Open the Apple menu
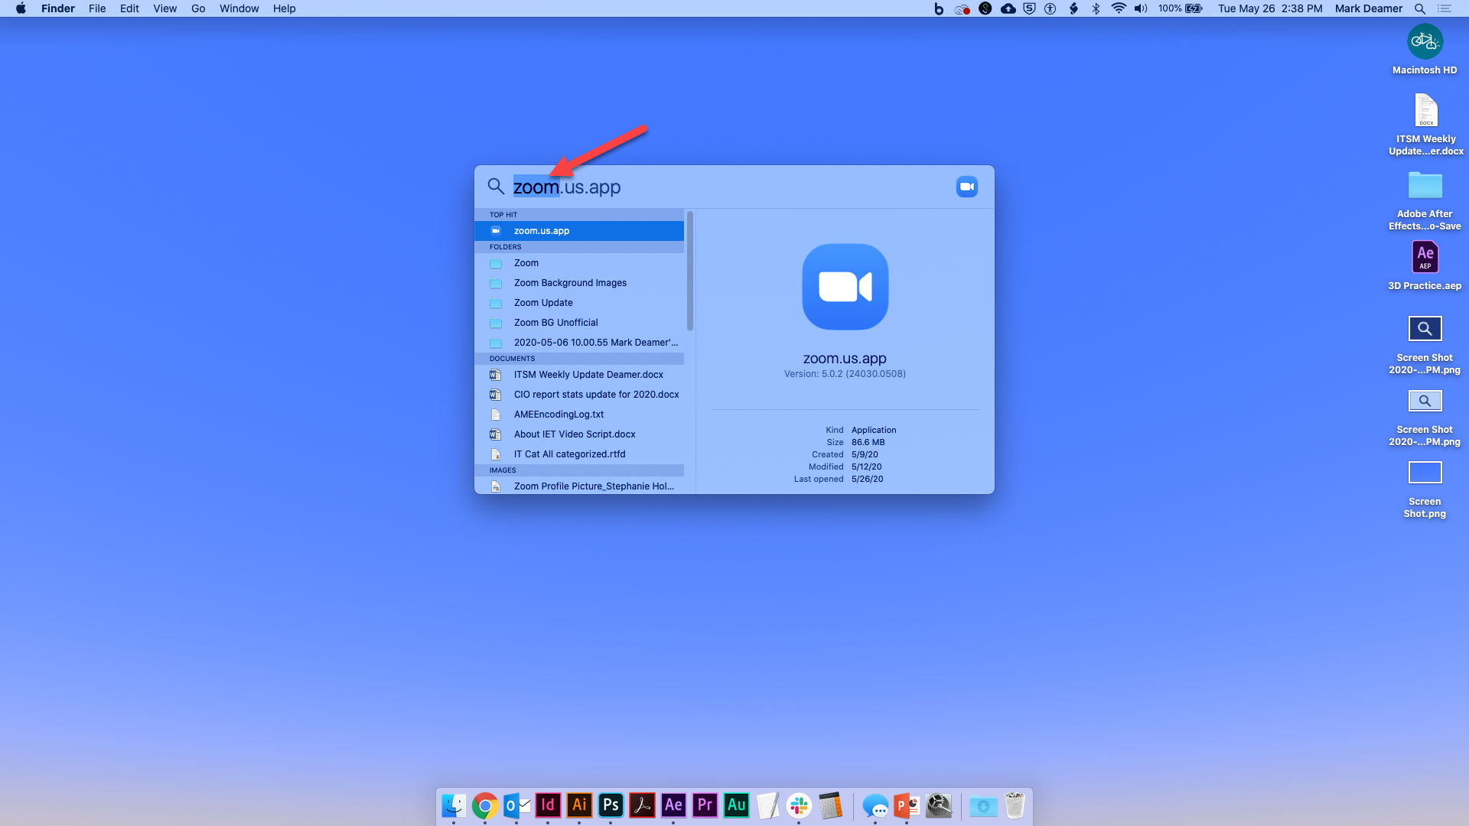 pos(21,8)
